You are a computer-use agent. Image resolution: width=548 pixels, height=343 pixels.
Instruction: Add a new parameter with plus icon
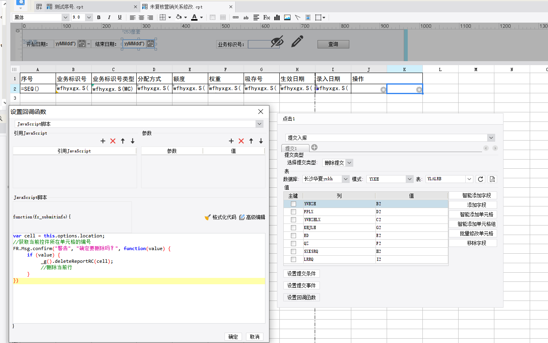[x=231, y=141]
